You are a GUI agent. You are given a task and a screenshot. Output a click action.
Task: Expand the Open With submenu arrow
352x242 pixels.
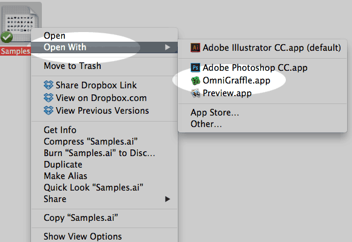point(168,47)
